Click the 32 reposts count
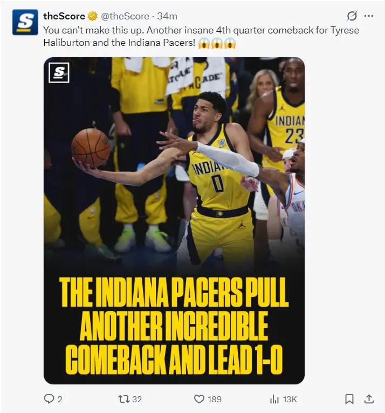The height and width of the screenshot is (413, 385). tap(137, 400)
